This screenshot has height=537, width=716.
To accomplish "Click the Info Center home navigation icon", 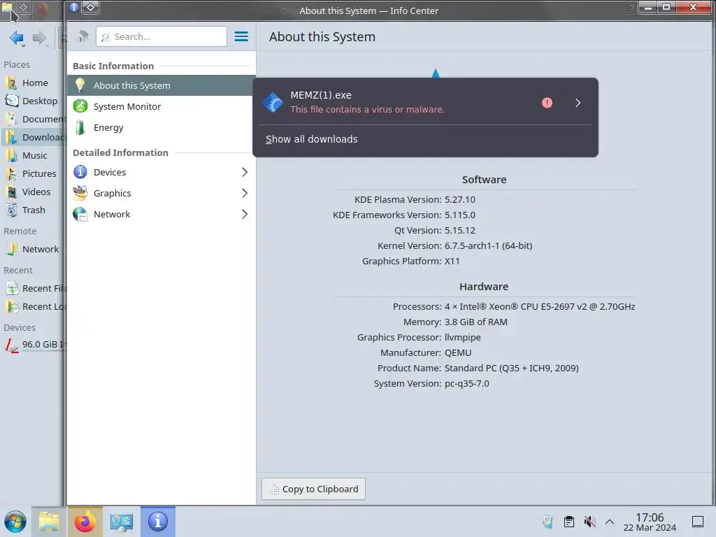I will [83, 36].
